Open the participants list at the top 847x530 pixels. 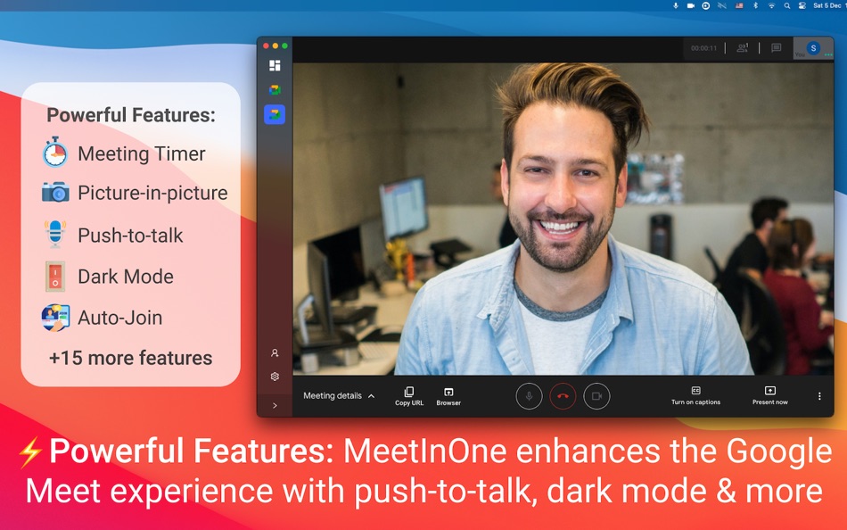pos(742,48)
